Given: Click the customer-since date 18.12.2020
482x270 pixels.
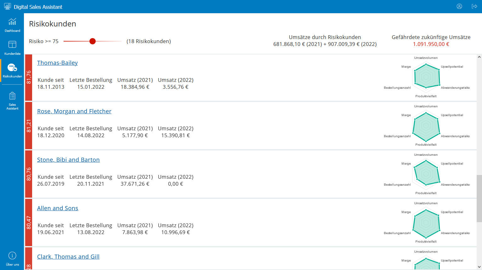Looking at the screenshot, I should 51,135.
